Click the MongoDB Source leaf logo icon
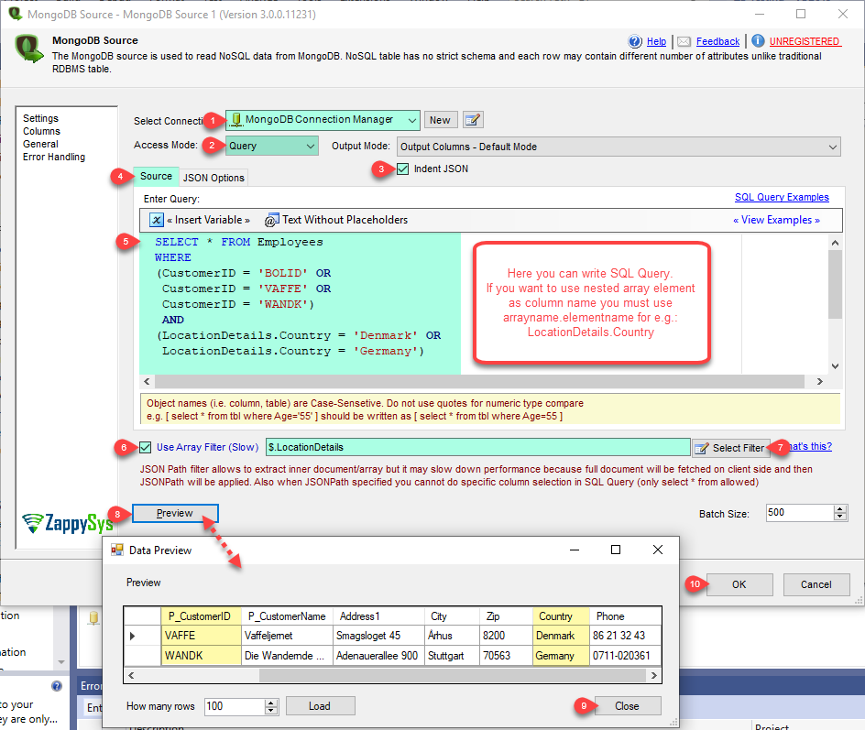 click(28, 49)
